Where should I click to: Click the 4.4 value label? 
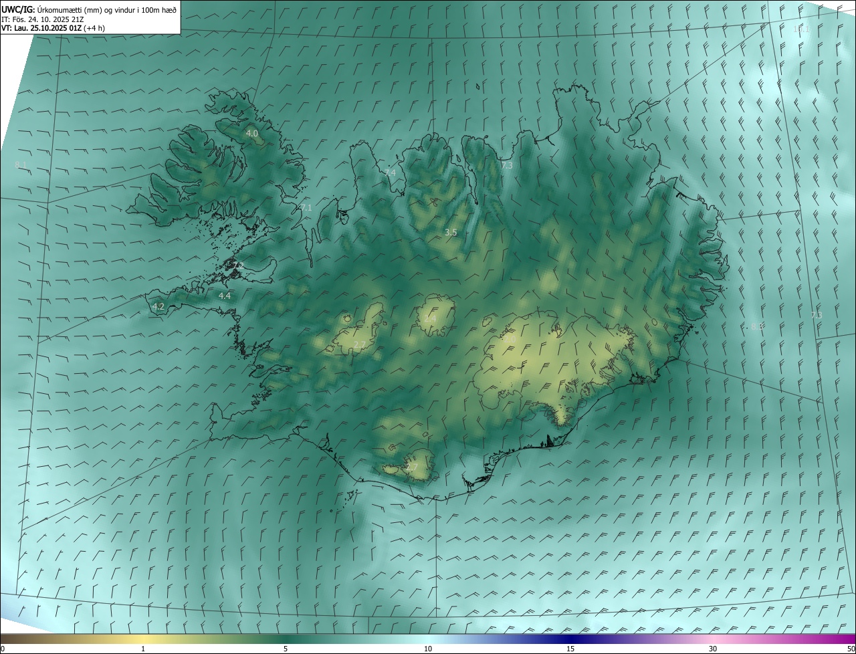(225, 296)
